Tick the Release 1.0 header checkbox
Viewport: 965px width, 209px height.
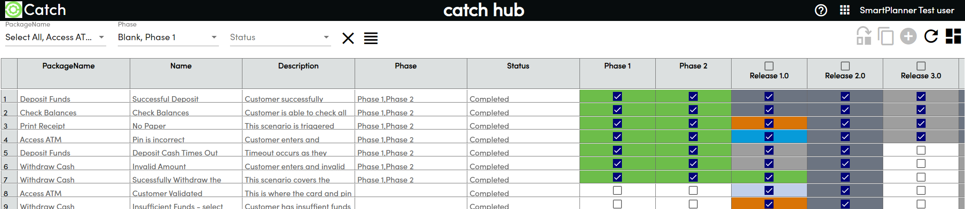pyautogui.click(x=769, y=66)
